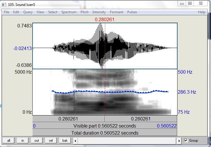Viewport: 211px width, 147px height.
Task: Maximize the Sound luan5 window
Action: tap(190, 4)
